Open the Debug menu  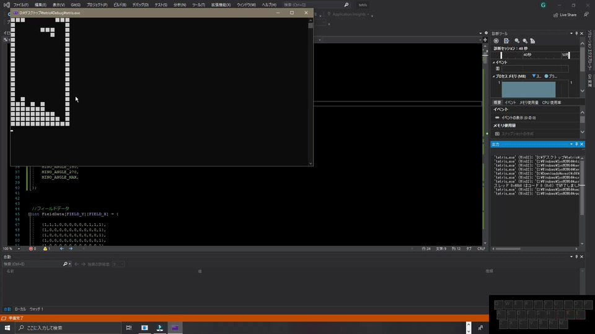coord(141,5)
